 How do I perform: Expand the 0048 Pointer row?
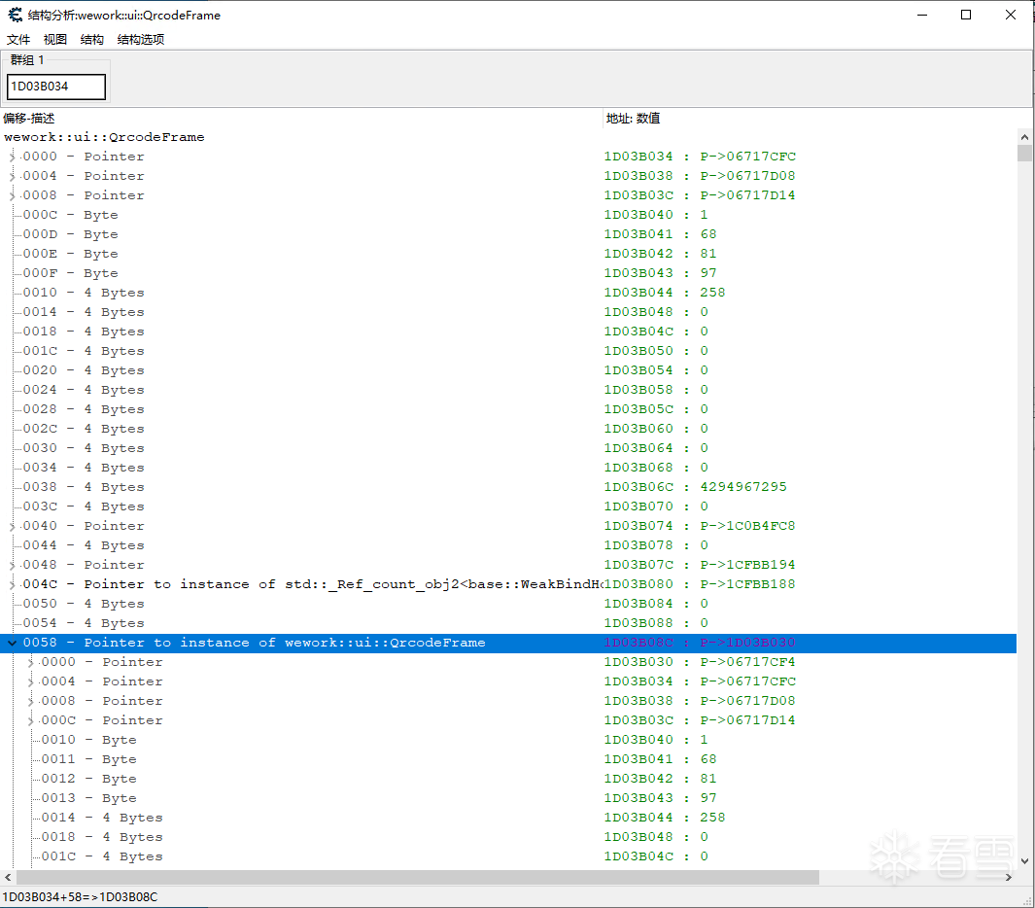12,565
